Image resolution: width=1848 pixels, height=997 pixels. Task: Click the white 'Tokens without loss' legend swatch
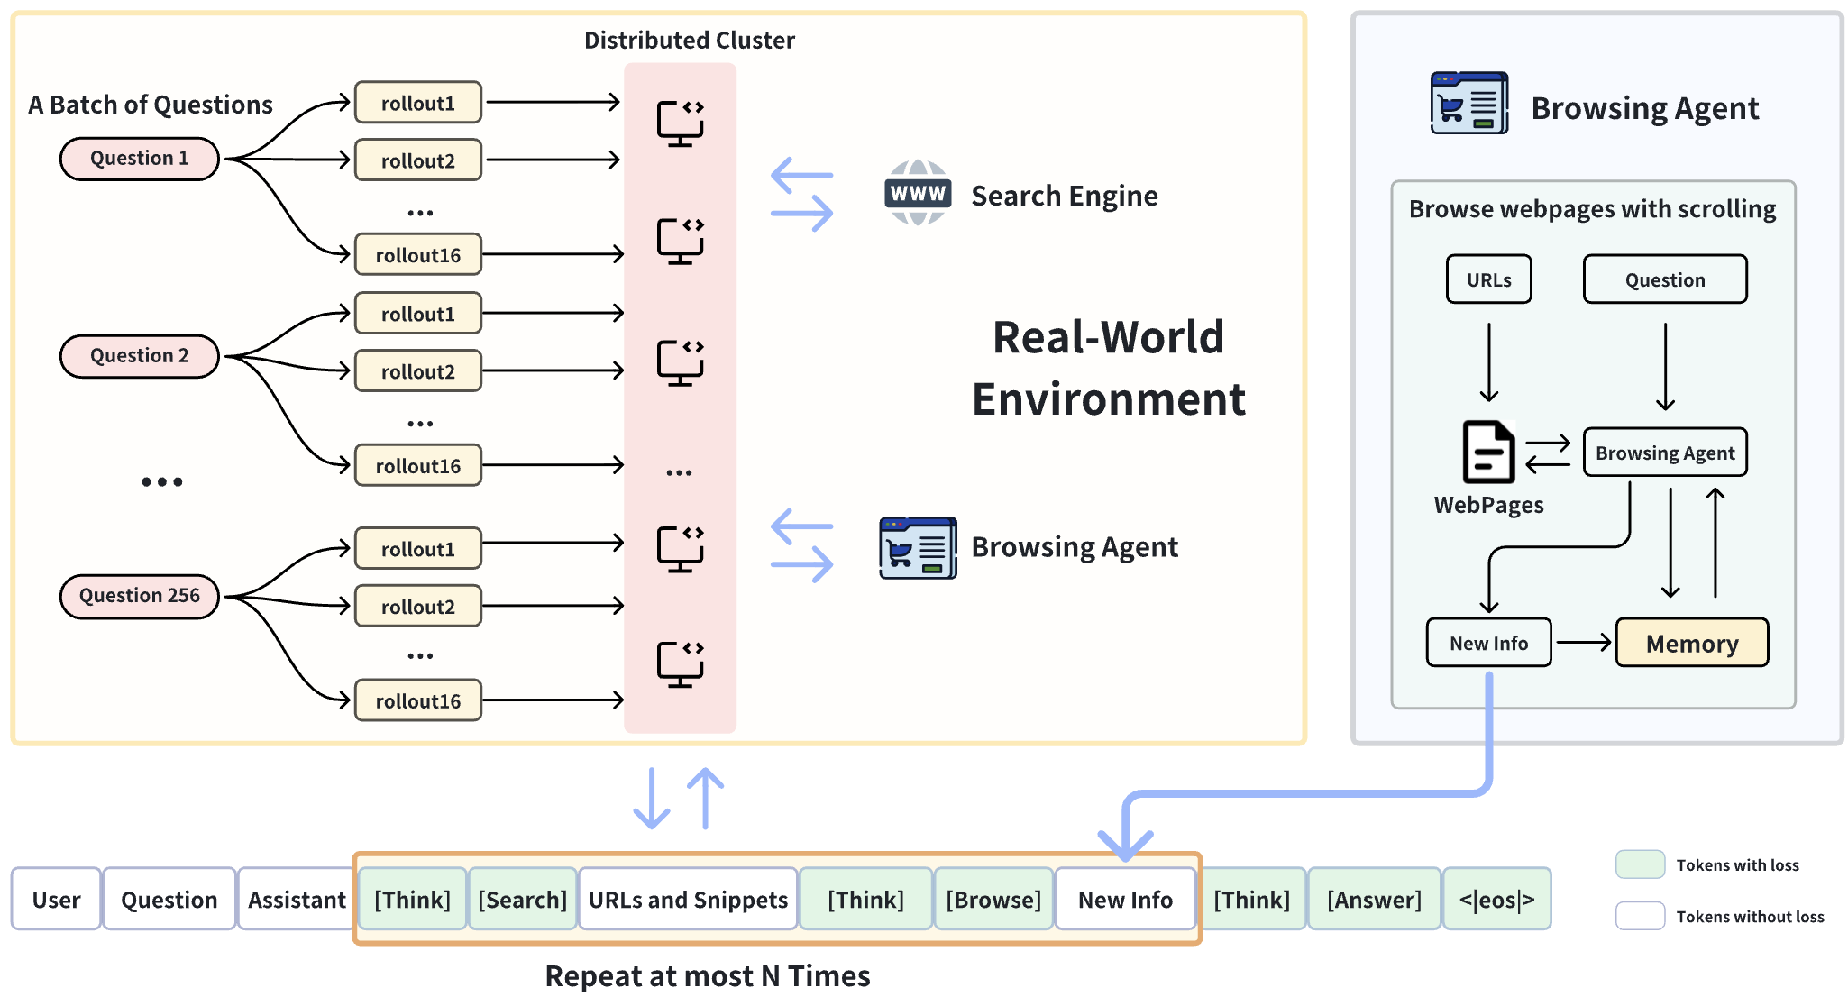click(x=1640, y=916)
